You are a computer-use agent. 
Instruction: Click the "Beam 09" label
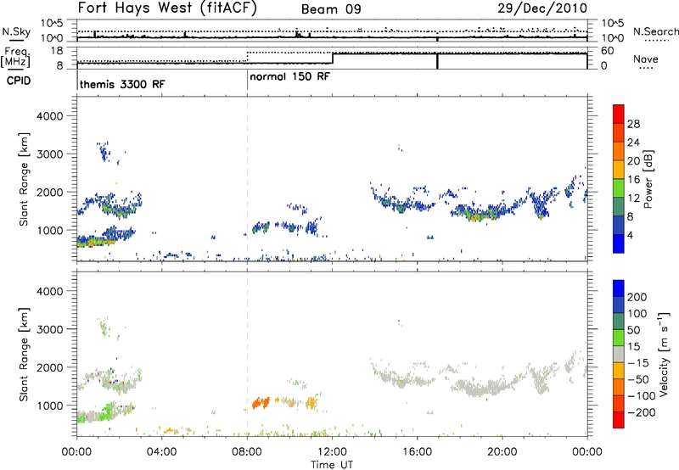coord(331,9)
